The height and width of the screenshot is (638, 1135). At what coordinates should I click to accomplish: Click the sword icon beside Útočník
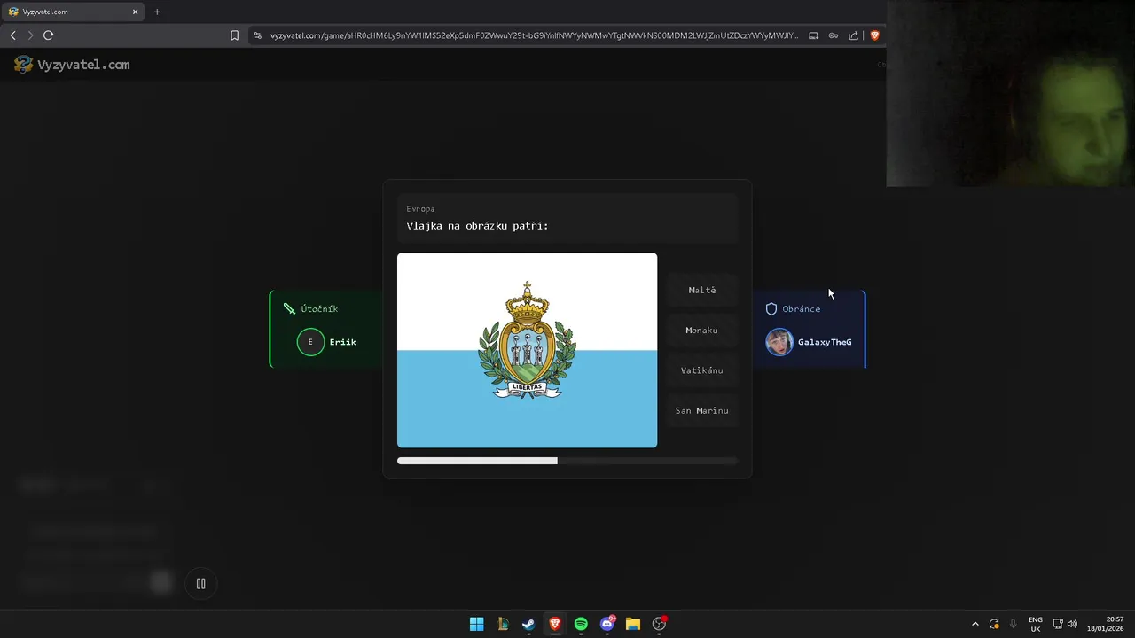289,309
